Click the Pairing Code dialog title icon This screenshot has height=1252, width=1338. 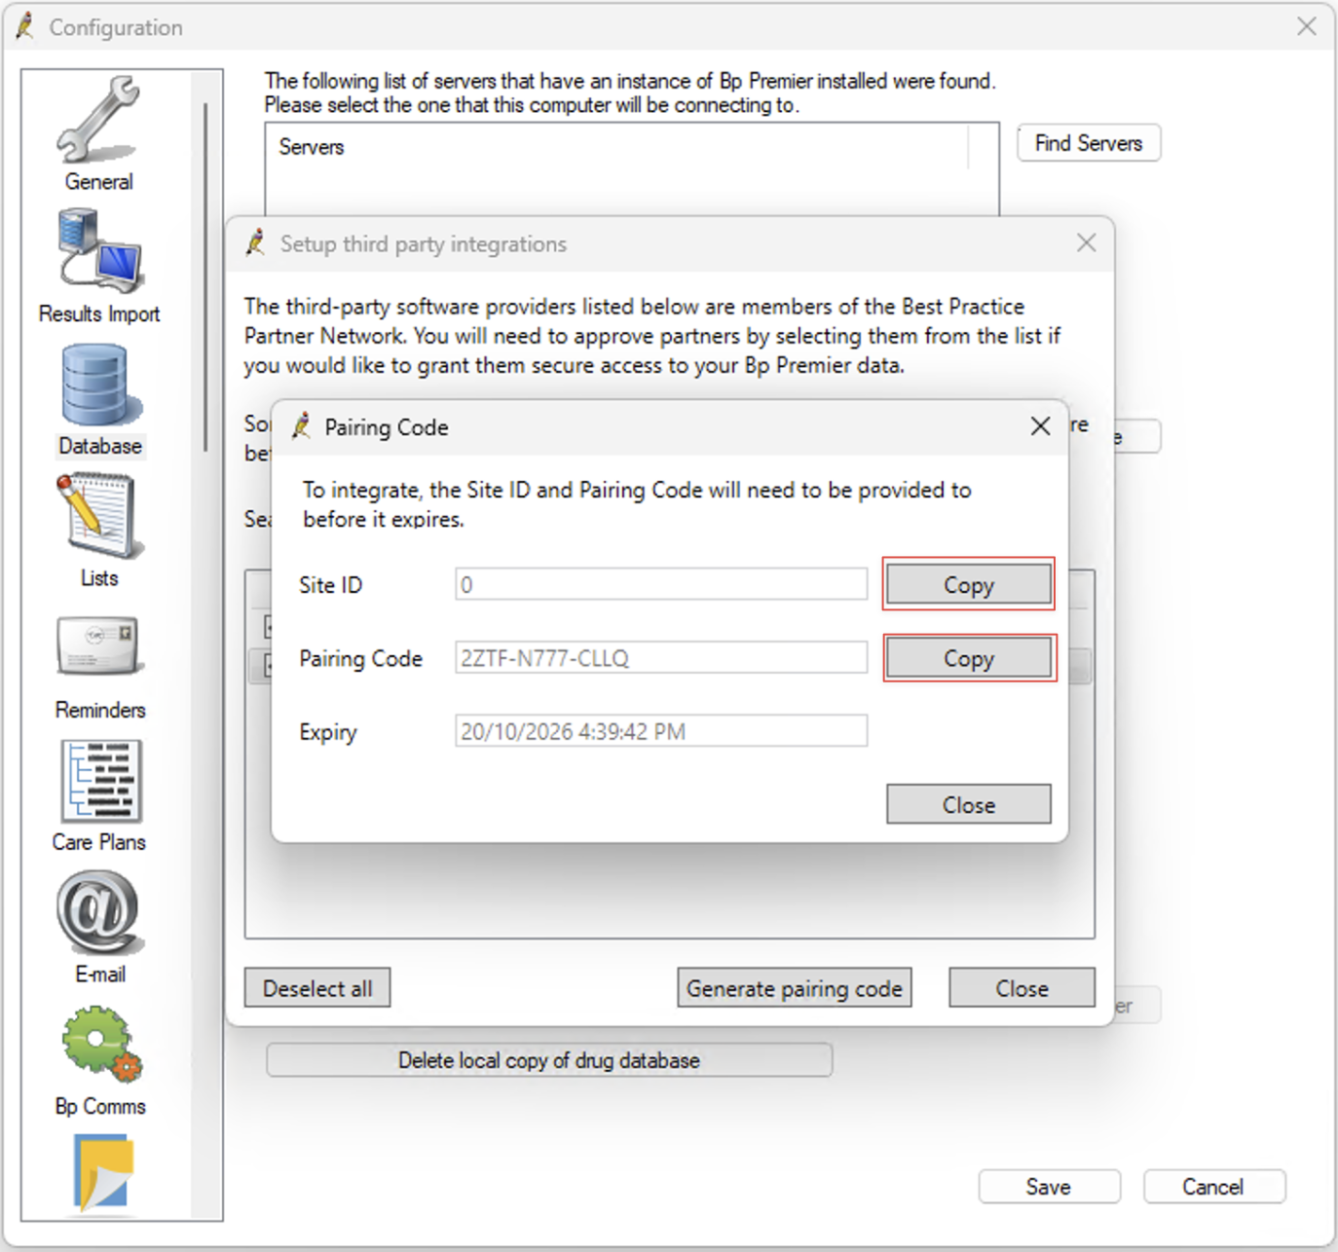302,425
